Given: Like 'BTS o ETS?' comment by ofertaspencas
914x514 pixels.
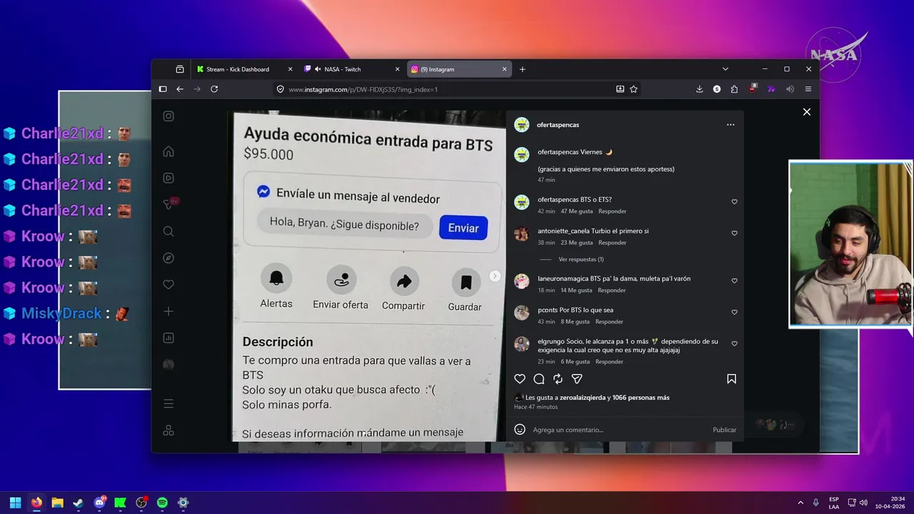Looking at the screenshot, I should click(x=734, y=202).
